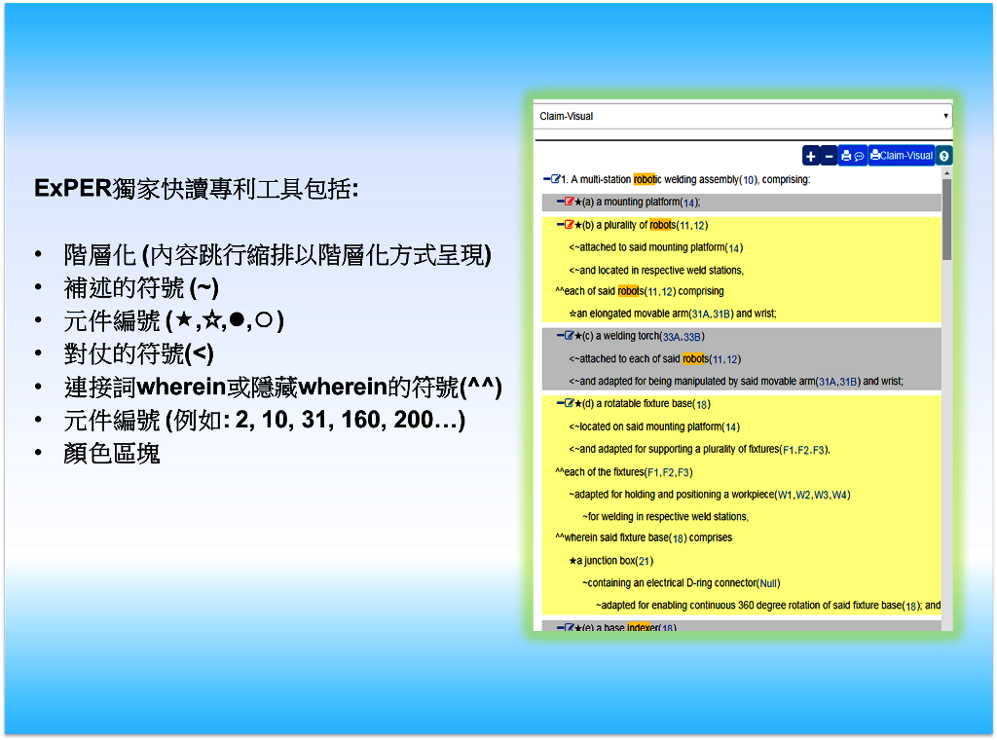Click the '顏色區塊' bullet text
Viewport: 997px width, 740px height.
click(112, 454)
